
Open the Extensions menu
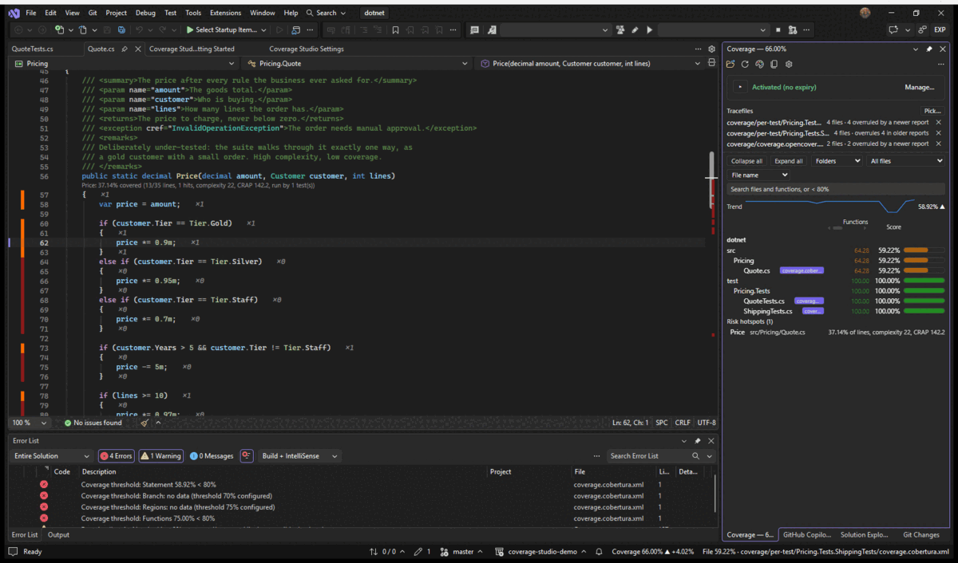click(225, 13)
